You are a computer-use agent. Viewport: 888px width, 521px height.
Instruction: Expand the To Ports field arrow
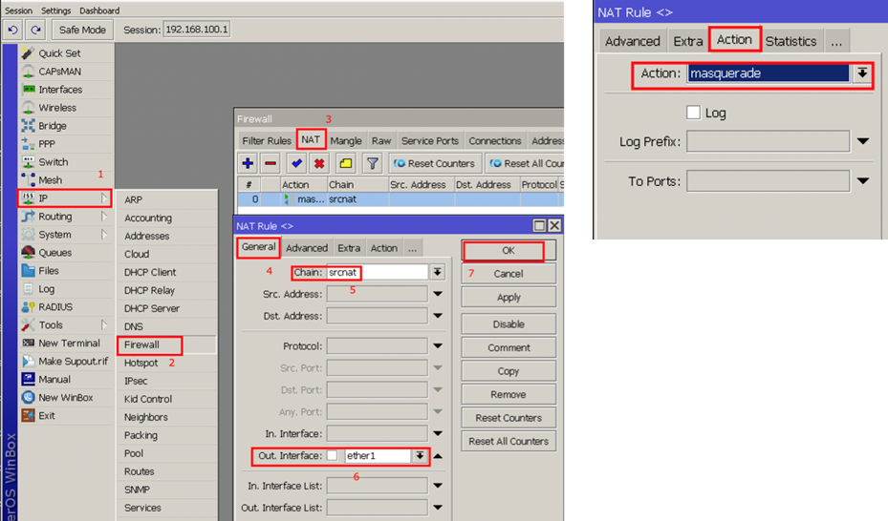pos(862,181)
